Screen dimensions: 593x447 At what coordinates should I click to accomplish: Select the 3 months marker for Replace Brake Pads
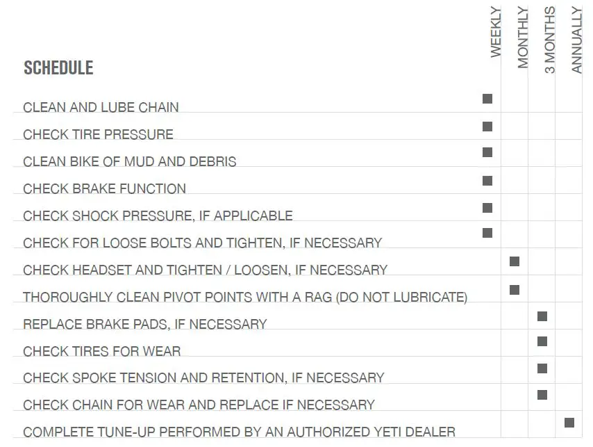tap(542, 316)
